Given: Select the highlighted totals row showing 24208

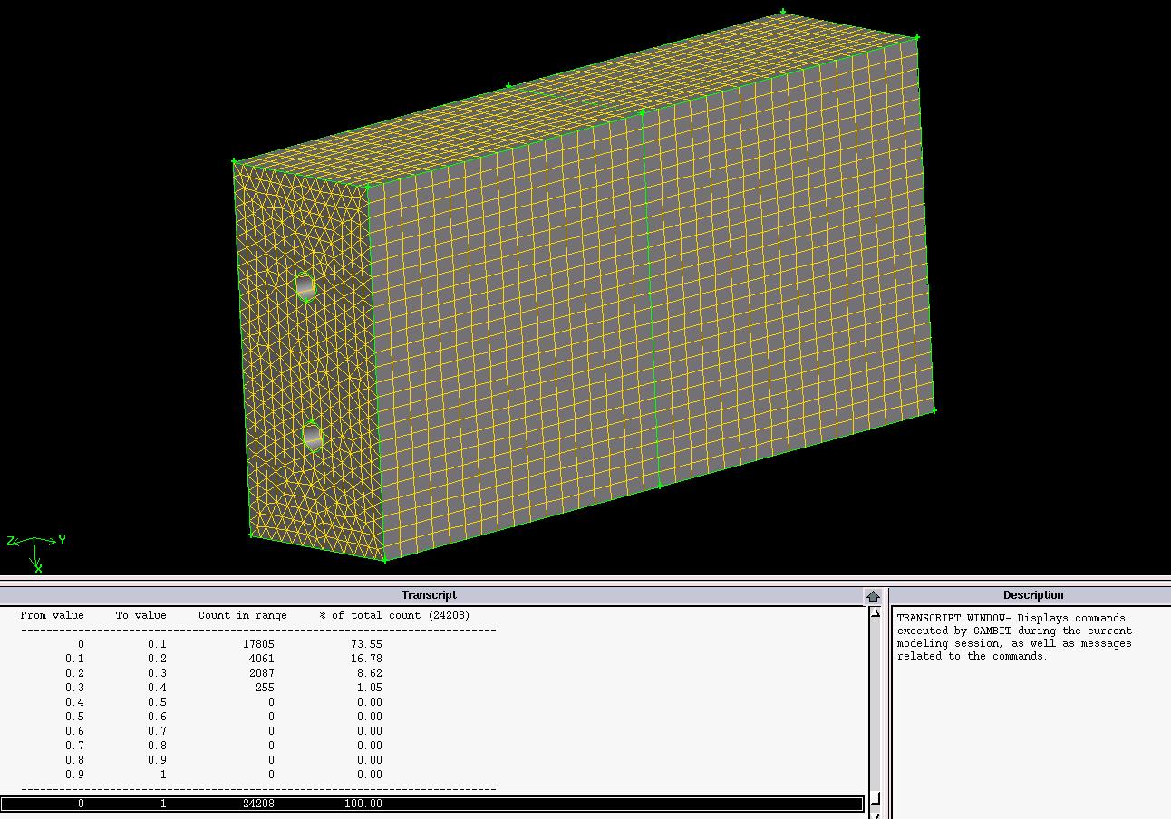Looking at the screenshot, I should (431, 804).
